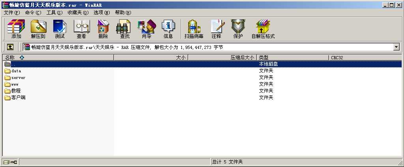This screenshot has width=404, height=167.
Task: Open the 查看 (View) tool
Action: [x=81, y=29]
